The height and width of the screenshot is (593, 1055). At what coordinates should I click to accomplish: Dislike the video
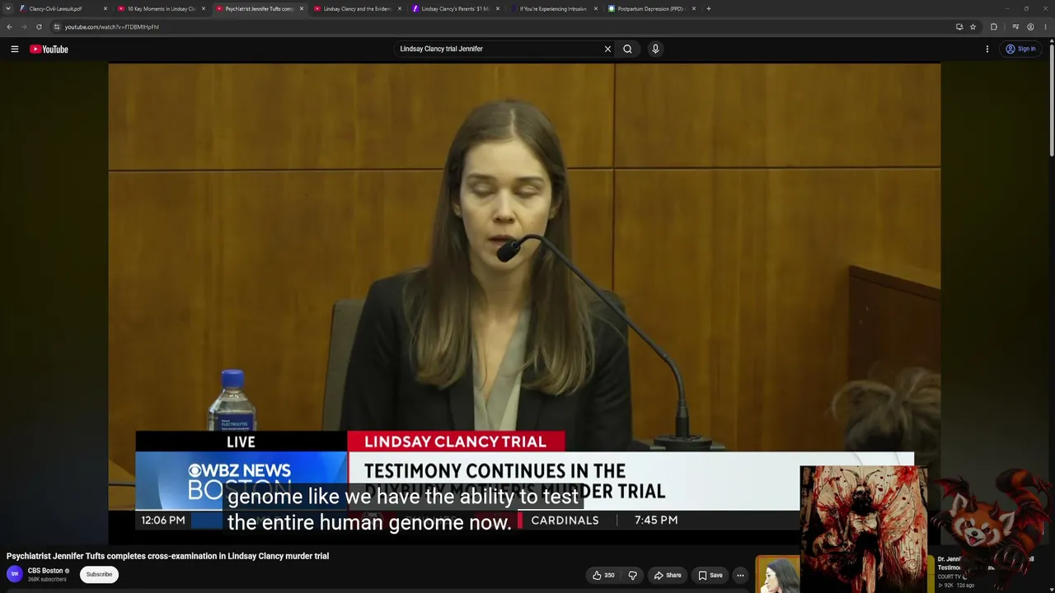[633, 575]
